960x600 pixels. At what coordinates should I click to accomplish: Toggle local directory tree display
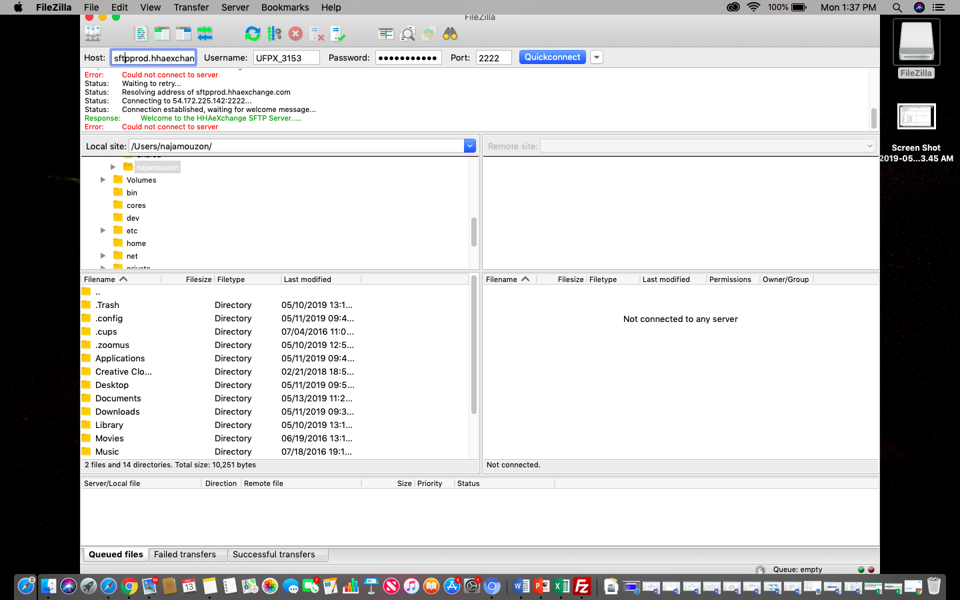click(x=162, y=33)
